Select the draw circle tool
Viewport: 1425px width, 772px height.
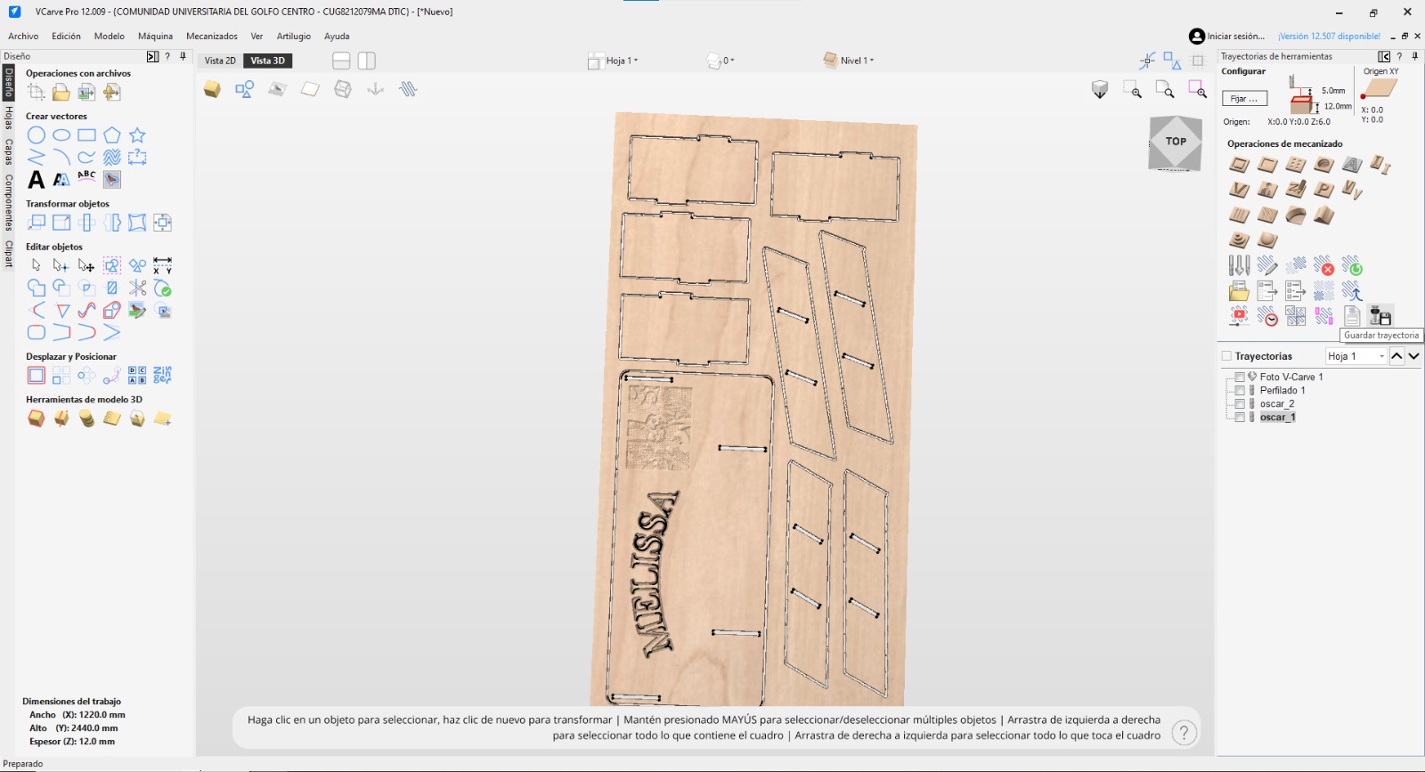pos(36,135)
